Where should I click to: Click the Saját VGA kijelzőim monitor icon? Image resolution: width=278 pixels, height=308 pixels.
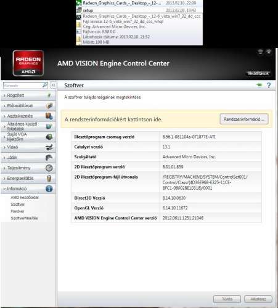(x=49, y=137)
